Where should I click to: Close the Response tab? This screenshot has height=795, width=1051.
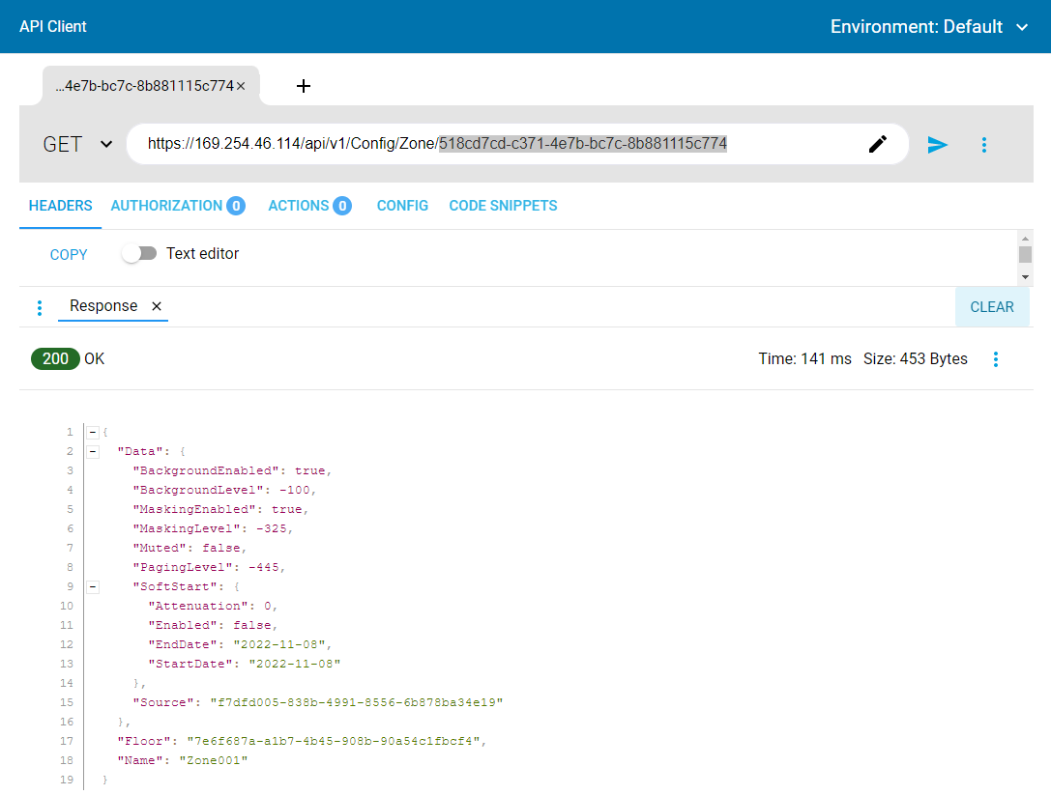pos(157,306)
